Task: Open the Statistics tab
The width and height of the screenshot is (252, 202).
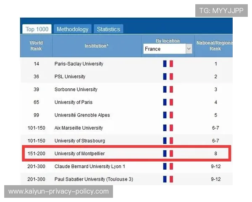Action: (108, 29)
